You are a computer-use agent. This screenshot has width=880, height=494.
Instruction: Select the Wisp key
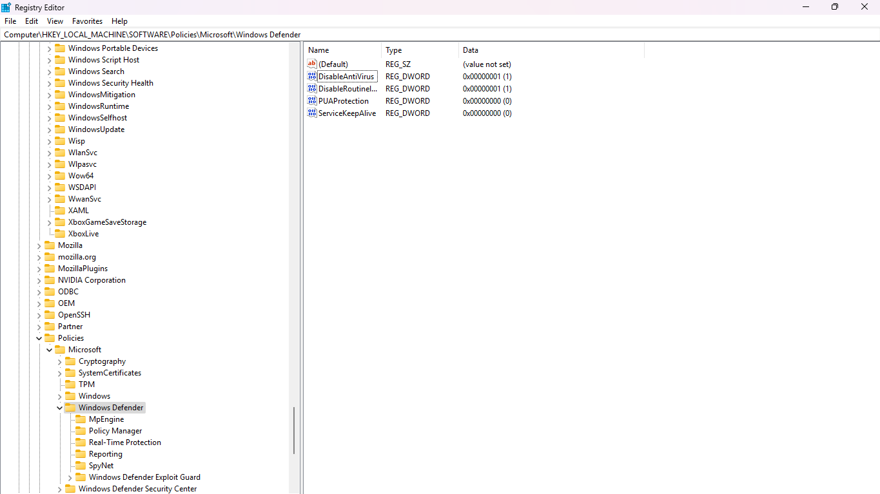[77, 141]
